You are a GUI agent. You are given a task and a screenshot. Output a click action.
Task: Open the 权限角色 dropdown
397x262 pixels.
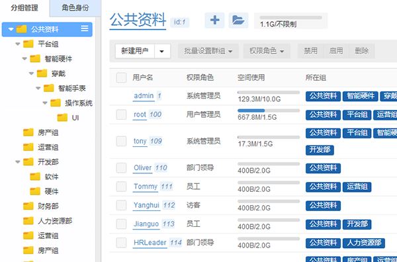(267, 51)
